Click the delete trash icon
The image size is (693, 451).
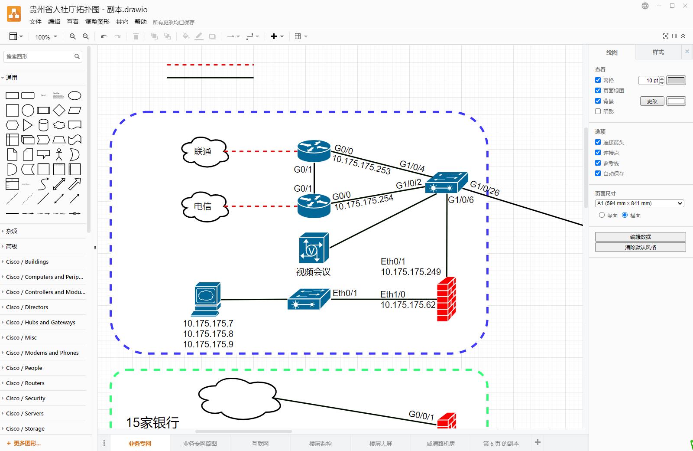click(136, 37)
